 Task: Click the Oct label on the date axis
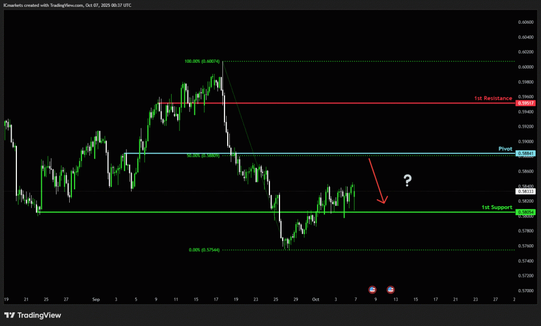point(315,299)
